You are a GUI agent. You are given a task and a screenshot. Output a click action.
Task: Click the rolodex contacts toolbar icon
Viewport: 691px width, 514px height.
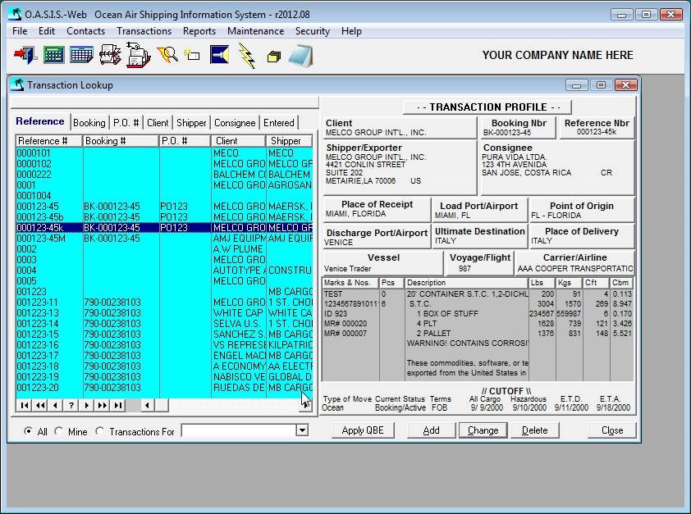coord(110,55)
